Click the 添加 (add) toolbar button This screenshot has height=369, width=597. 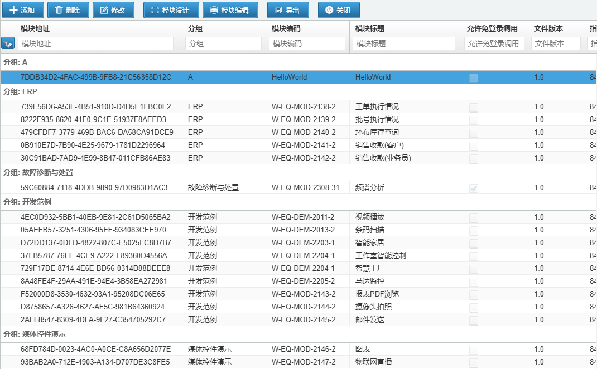[x=23, y=10]
